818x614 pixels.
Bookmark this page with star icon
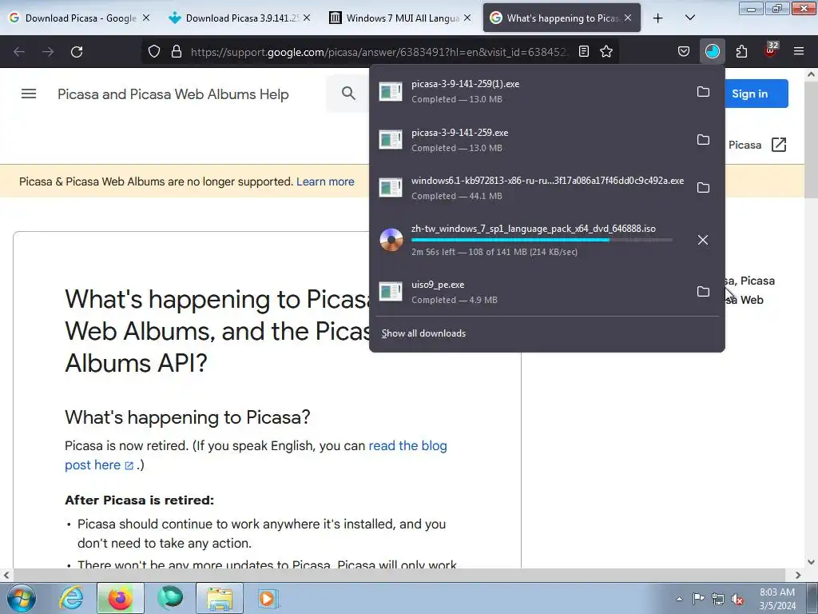tap(606, 51)
